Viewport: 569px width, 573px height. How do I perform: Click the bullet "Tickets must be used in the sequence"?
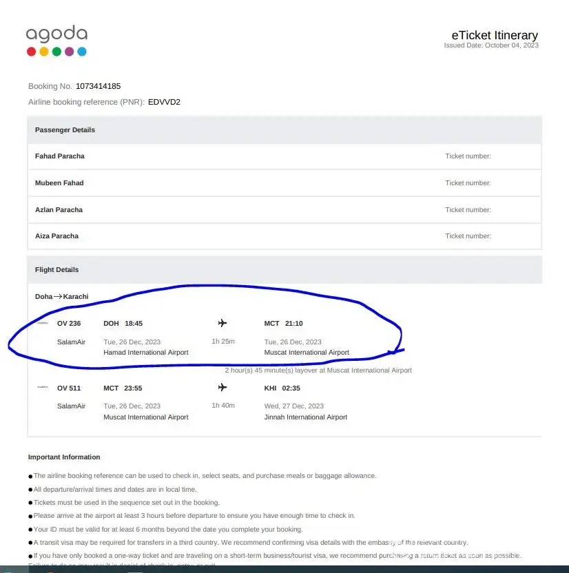(x=124, y=503)
